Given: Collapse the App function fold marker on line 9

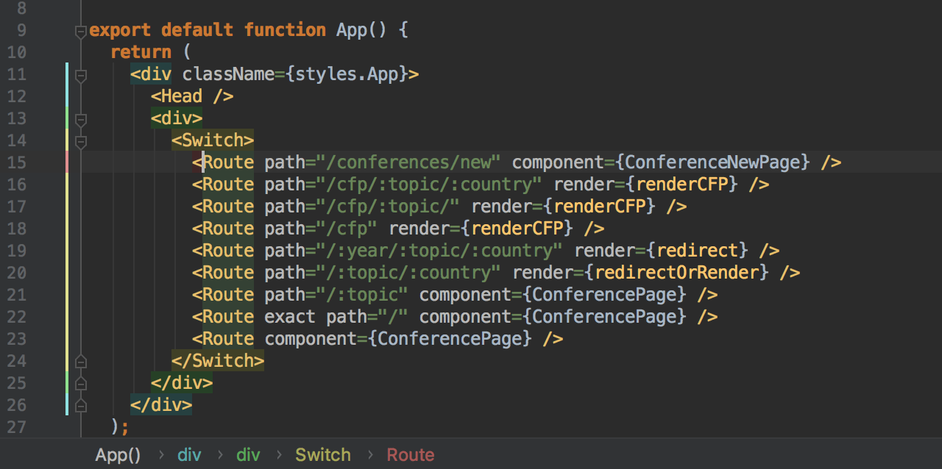Looking at the screenshot, I should pos(80,32).
